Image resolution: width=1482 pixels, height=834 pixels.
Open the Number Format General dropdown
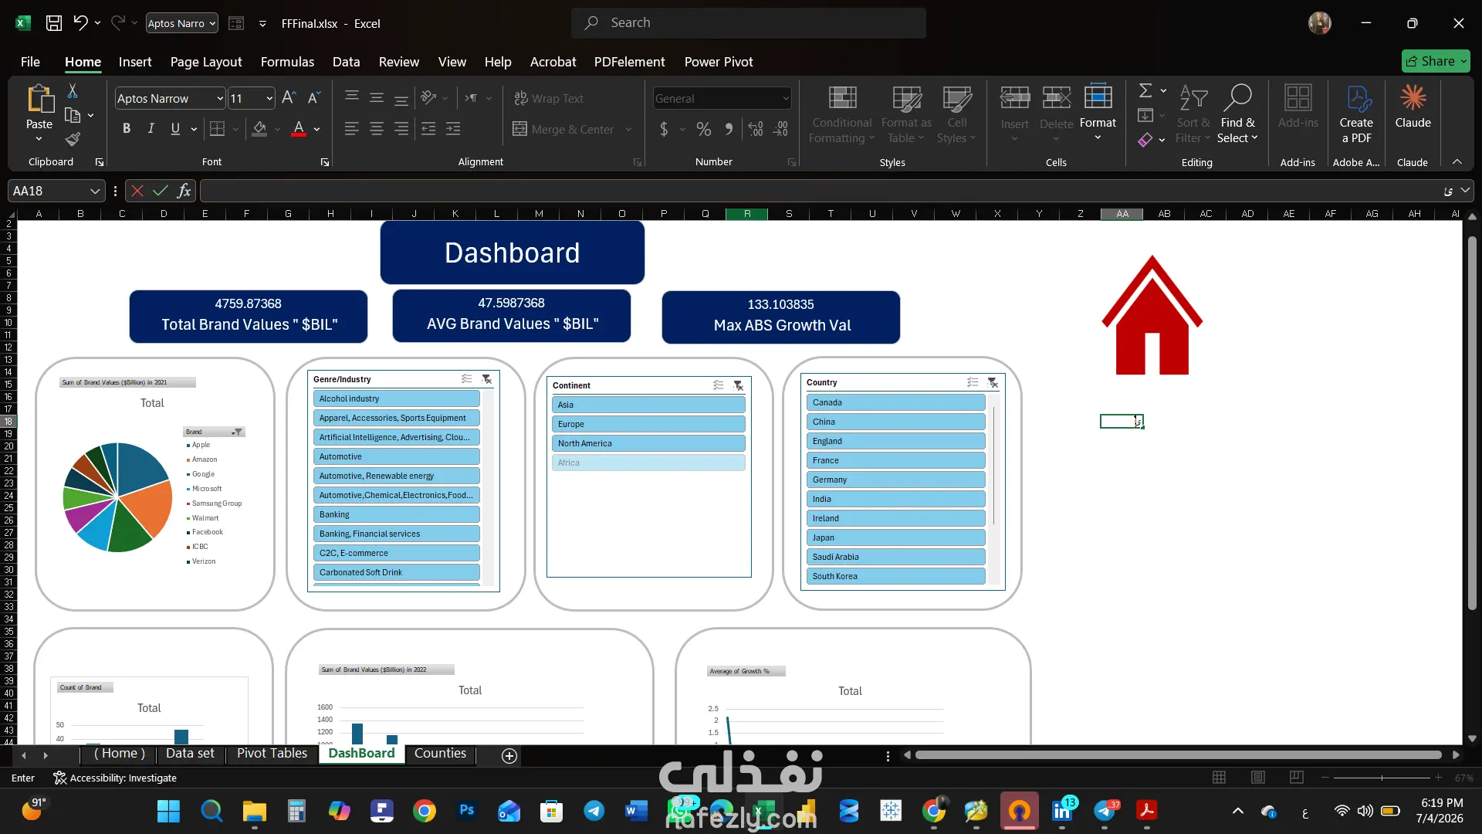786,98
